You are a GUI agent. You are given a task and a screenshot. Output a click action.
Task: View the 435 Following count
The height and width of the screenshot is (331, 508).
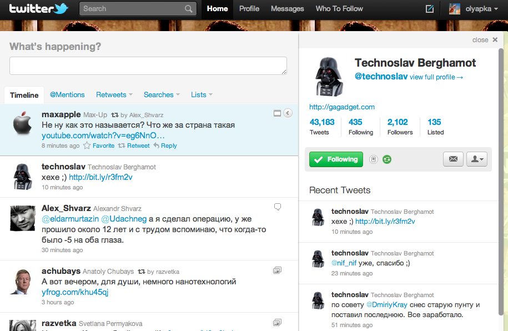coord(360,127)
